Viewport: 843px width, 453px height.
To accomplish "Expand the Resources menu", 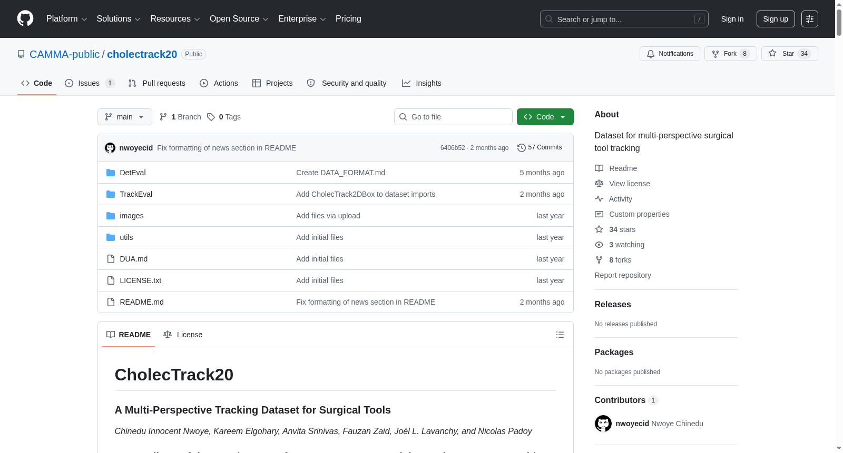I will [175, 19].
